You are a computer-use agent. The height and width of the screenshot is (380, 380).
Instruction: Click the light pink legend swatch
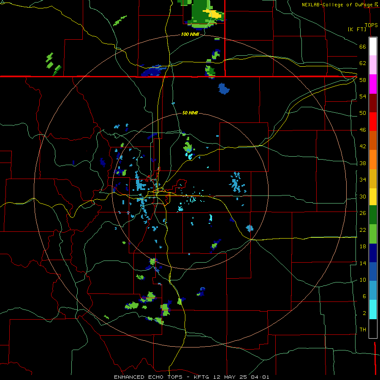click(373, 65)
